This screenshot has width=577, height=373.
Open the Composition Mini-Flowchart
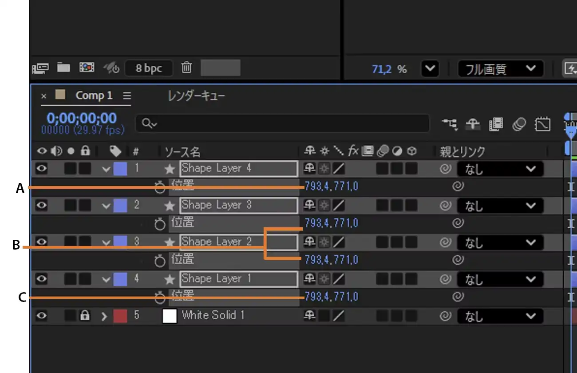450,125
